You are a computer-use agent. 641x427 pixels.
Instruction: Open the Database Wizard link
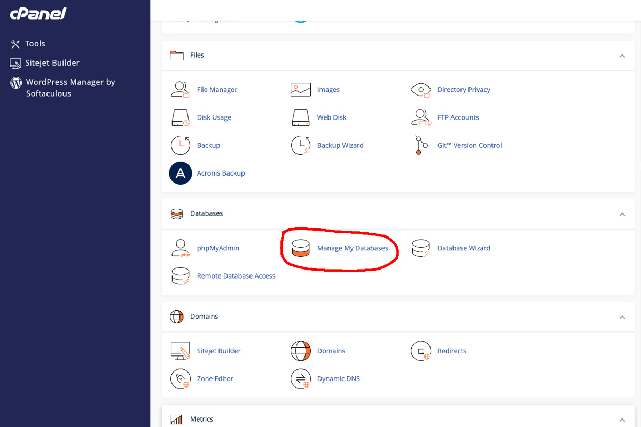click(x=464, y=248)
